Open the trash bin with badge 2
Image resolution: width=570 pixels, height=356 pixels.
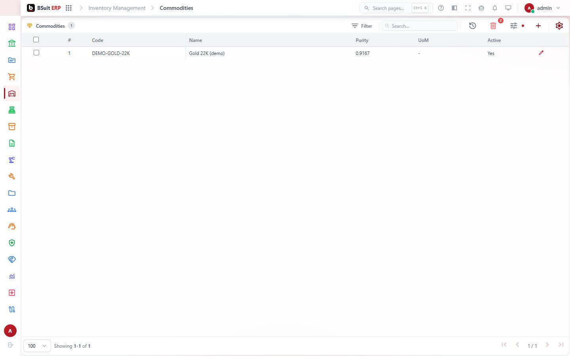click(493, 26)
